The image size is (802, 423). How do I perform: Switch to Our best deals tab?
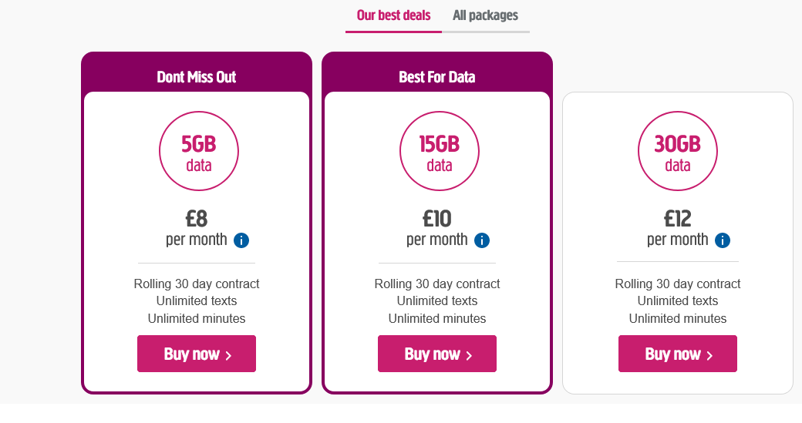click(x=393, y=16)
